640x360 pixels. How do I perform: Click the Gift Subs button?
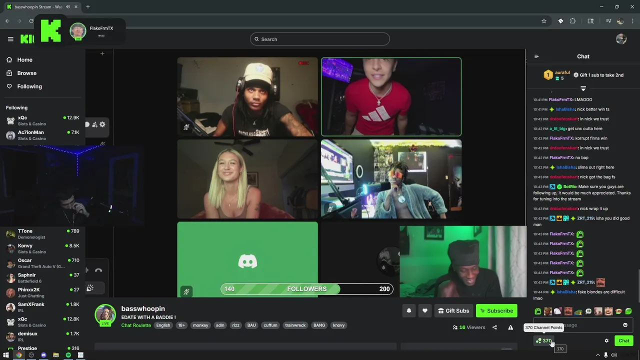453,310
